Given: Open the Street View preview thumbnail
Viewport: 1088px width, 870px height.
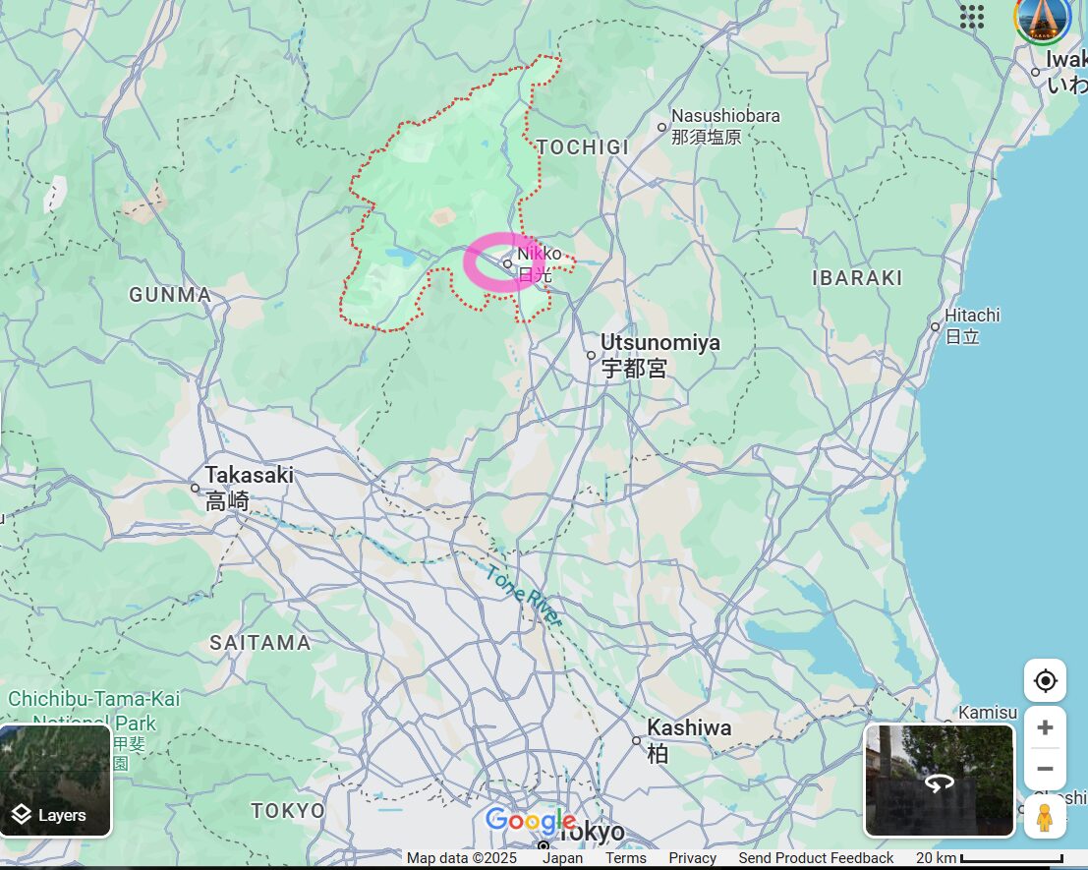Looking at the screenshot, I should 939,781.
